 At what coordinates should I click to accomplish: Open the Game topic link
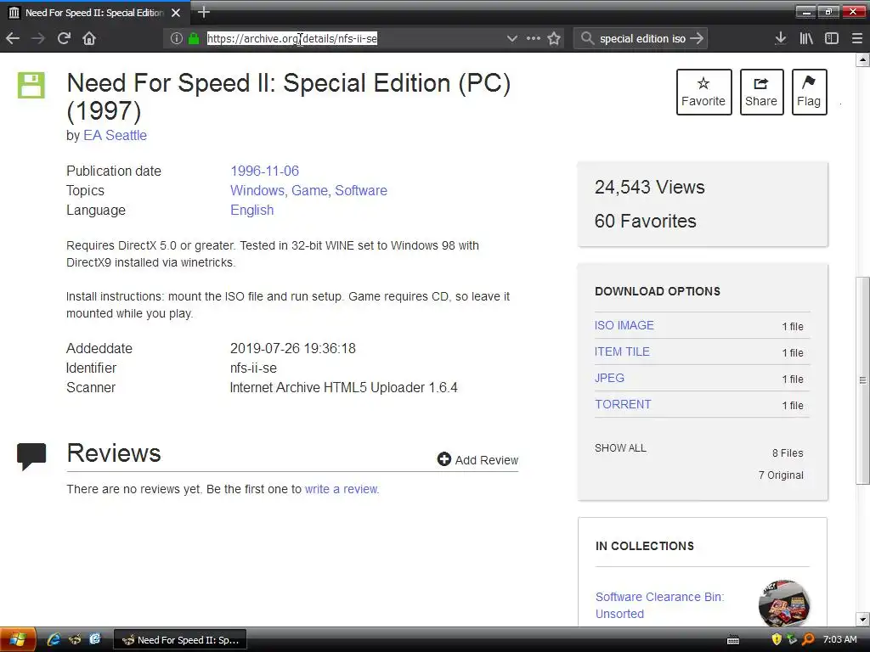point(309,190)
